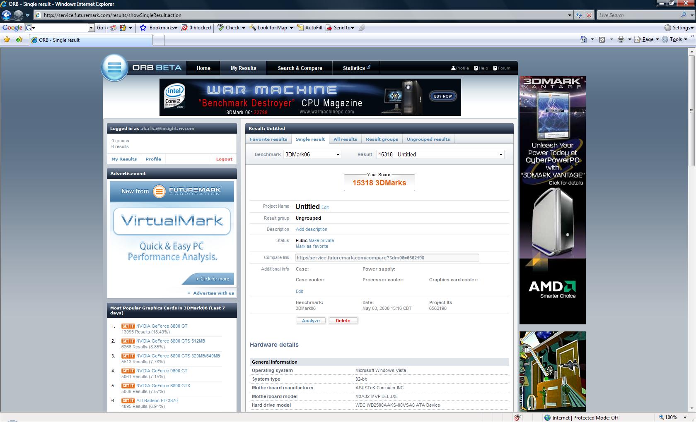
Task: Open the new blank tab button
Action: click(x=159, y=40)
